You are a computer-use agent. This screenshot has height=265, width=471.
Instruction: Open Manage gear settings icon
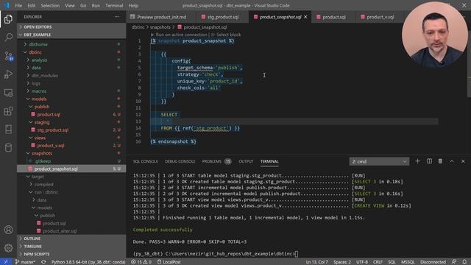[x=8, y=248]
